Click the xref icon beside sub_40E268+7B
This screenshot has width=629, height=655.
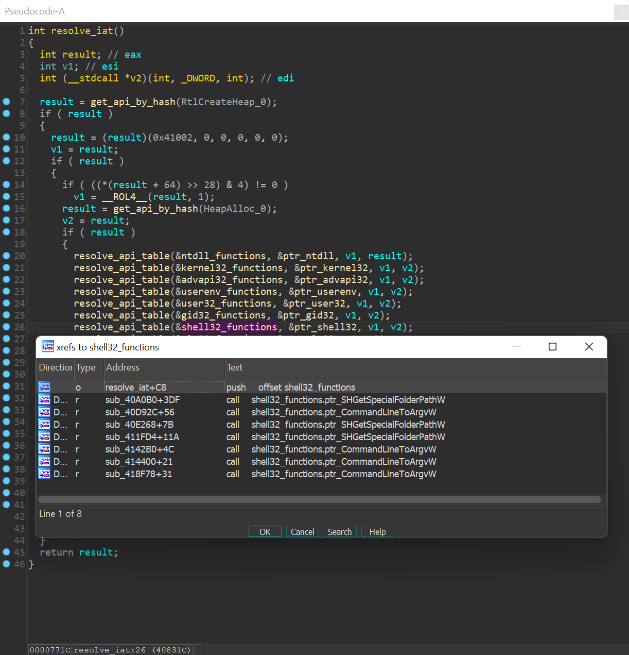[44, 424]
